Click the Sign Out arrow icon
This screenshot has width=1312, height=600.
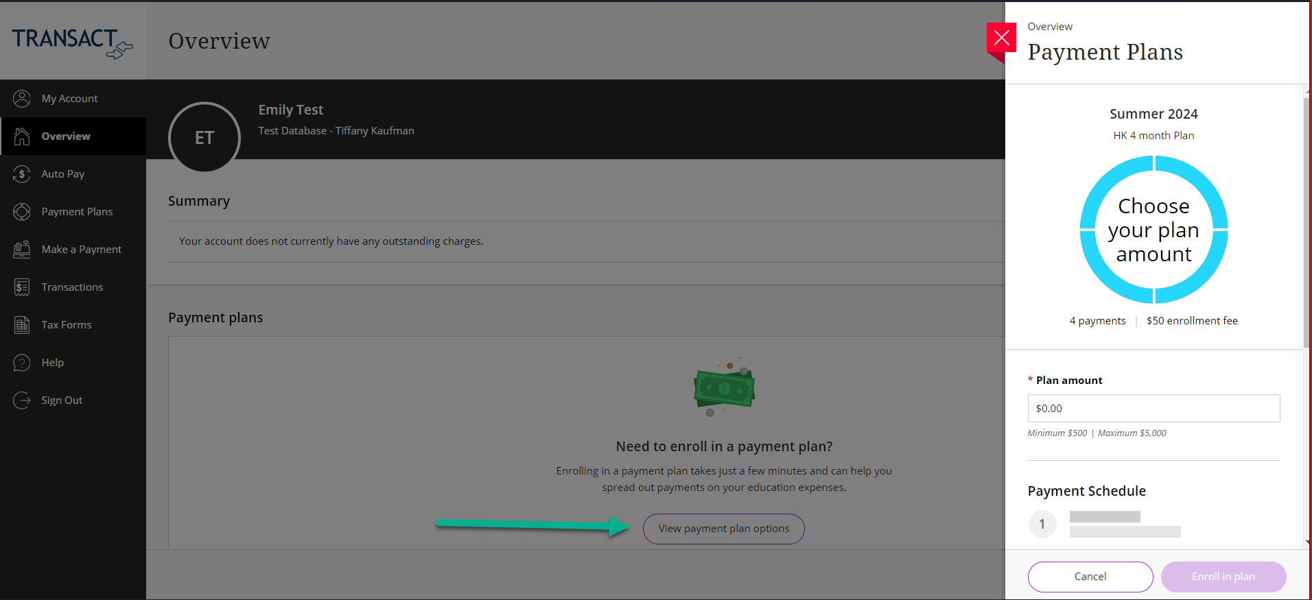pos(22,400)
